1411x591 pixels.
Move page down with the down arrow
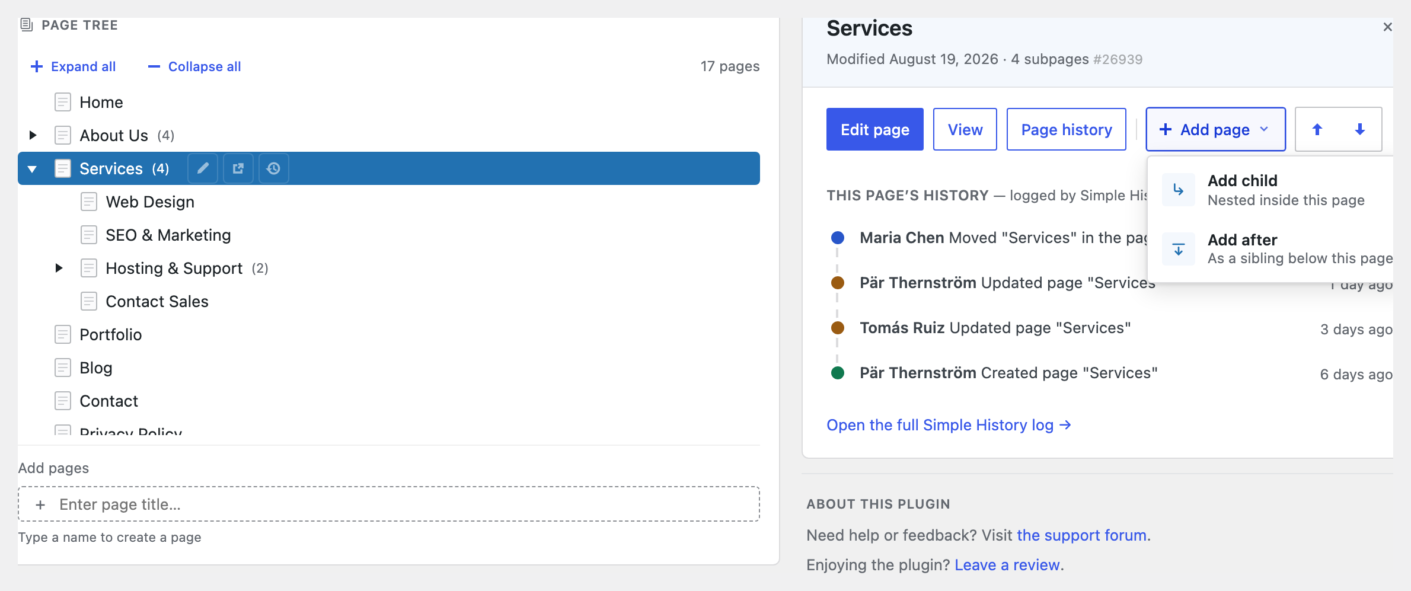pyautogui.click(x=1360, y=129)
